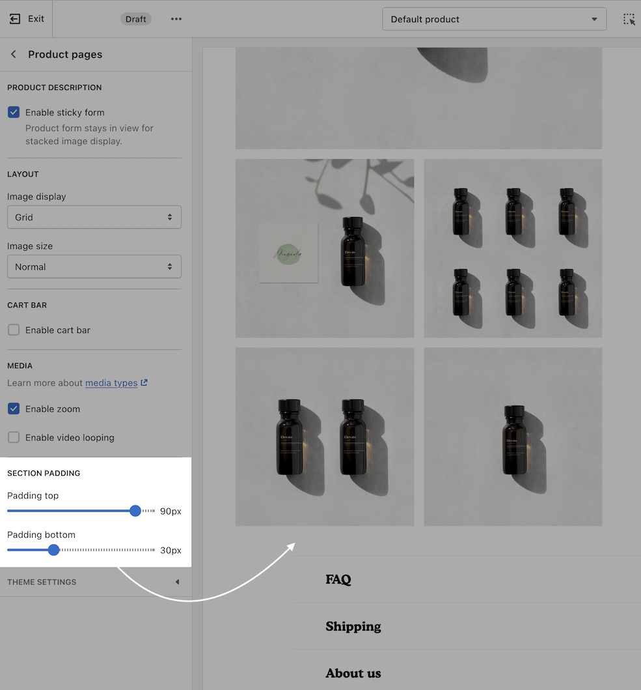Viewport: 641px width, 690px height.
Task: Click the six-bottle product image thumbnail
Action: [513, 248]
